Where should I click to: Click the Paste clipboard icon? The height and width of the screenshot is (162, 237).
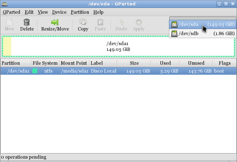click(x=100, y=22)
